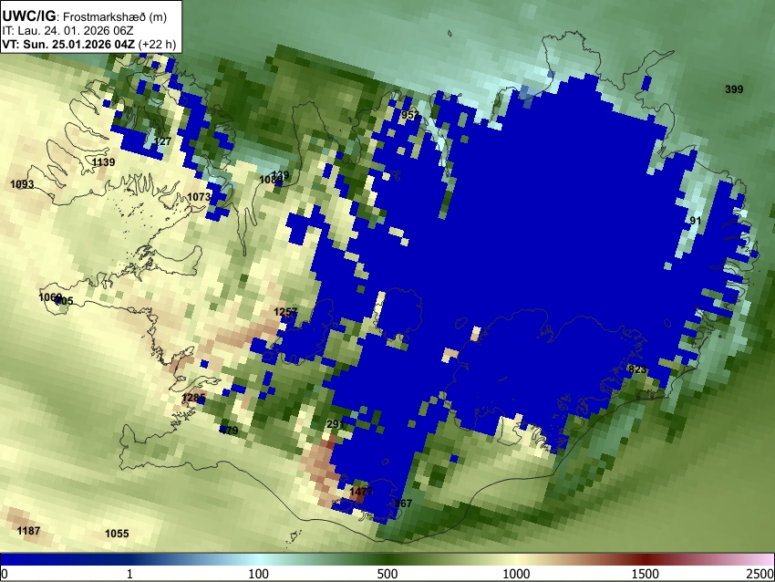Click the 'UWC/IG: Frostmarkshæð (m)' title text
This screenshot has height=582, width=775.
pyautogui.click(x=85, y=16)
